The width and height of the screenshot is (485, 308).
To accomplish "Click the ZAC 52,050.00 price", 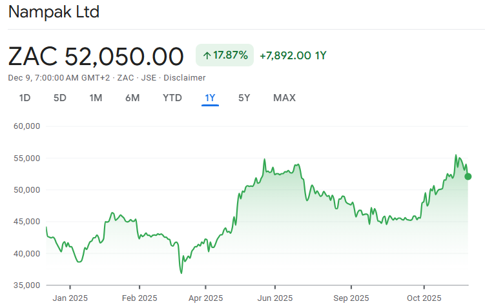I will [96, 57].
